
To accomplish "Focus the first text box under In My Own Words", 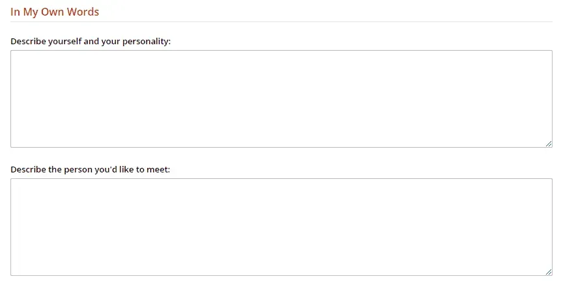I will click(281, 99).
